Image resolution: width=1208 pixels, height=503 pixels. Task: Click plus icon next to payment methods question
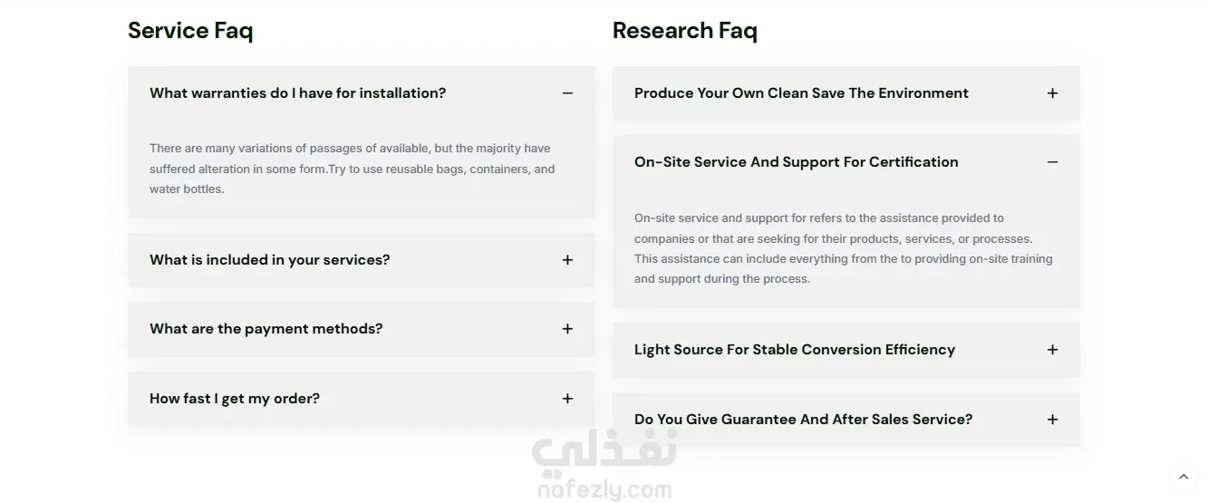(567, 329)
